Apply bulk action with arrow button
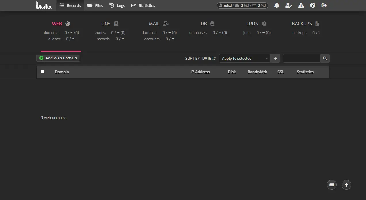This screenshot has width=366, height=200. pos(275,58)
